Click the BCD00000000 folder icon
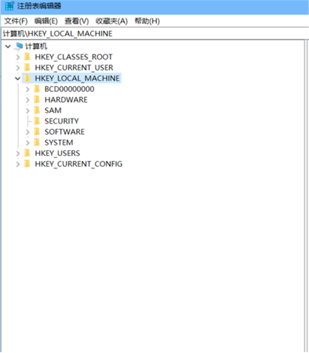 click(x=37, y=89)
